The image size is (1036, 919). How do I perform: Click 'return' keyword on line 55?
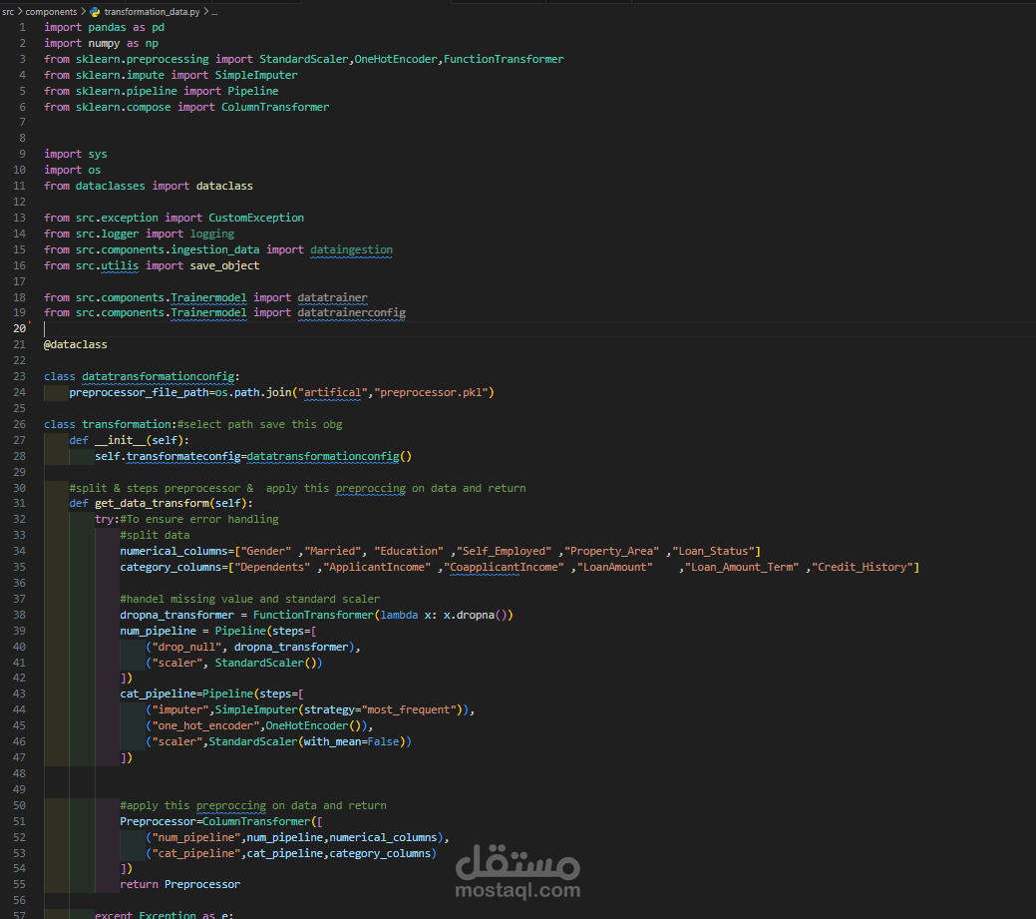(139, 884)
